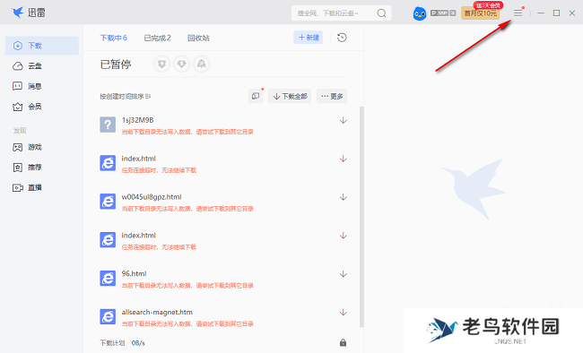Click the Xunlei logo icon
The image size is (583, 353).
[x=17, y=13]
